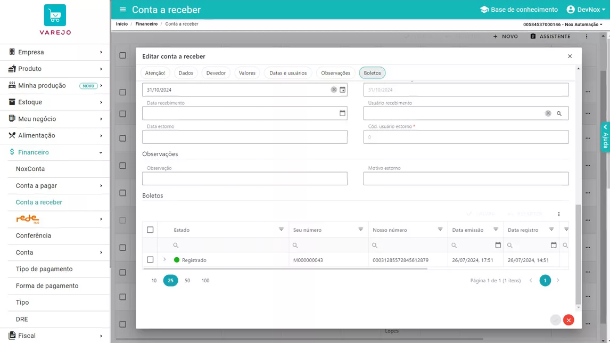Click the Data recebimento input field

click(x=245, y=113)
